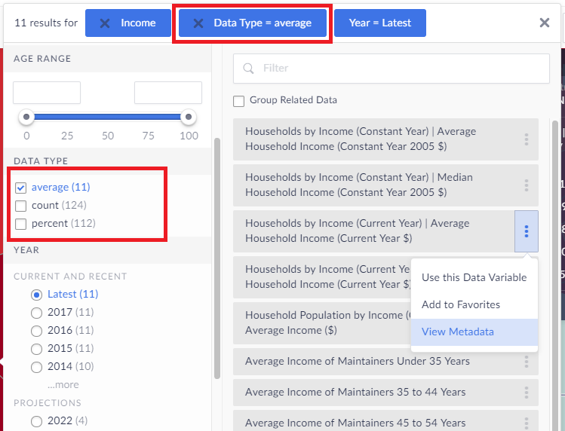Close the search results panel

point(545,23)
